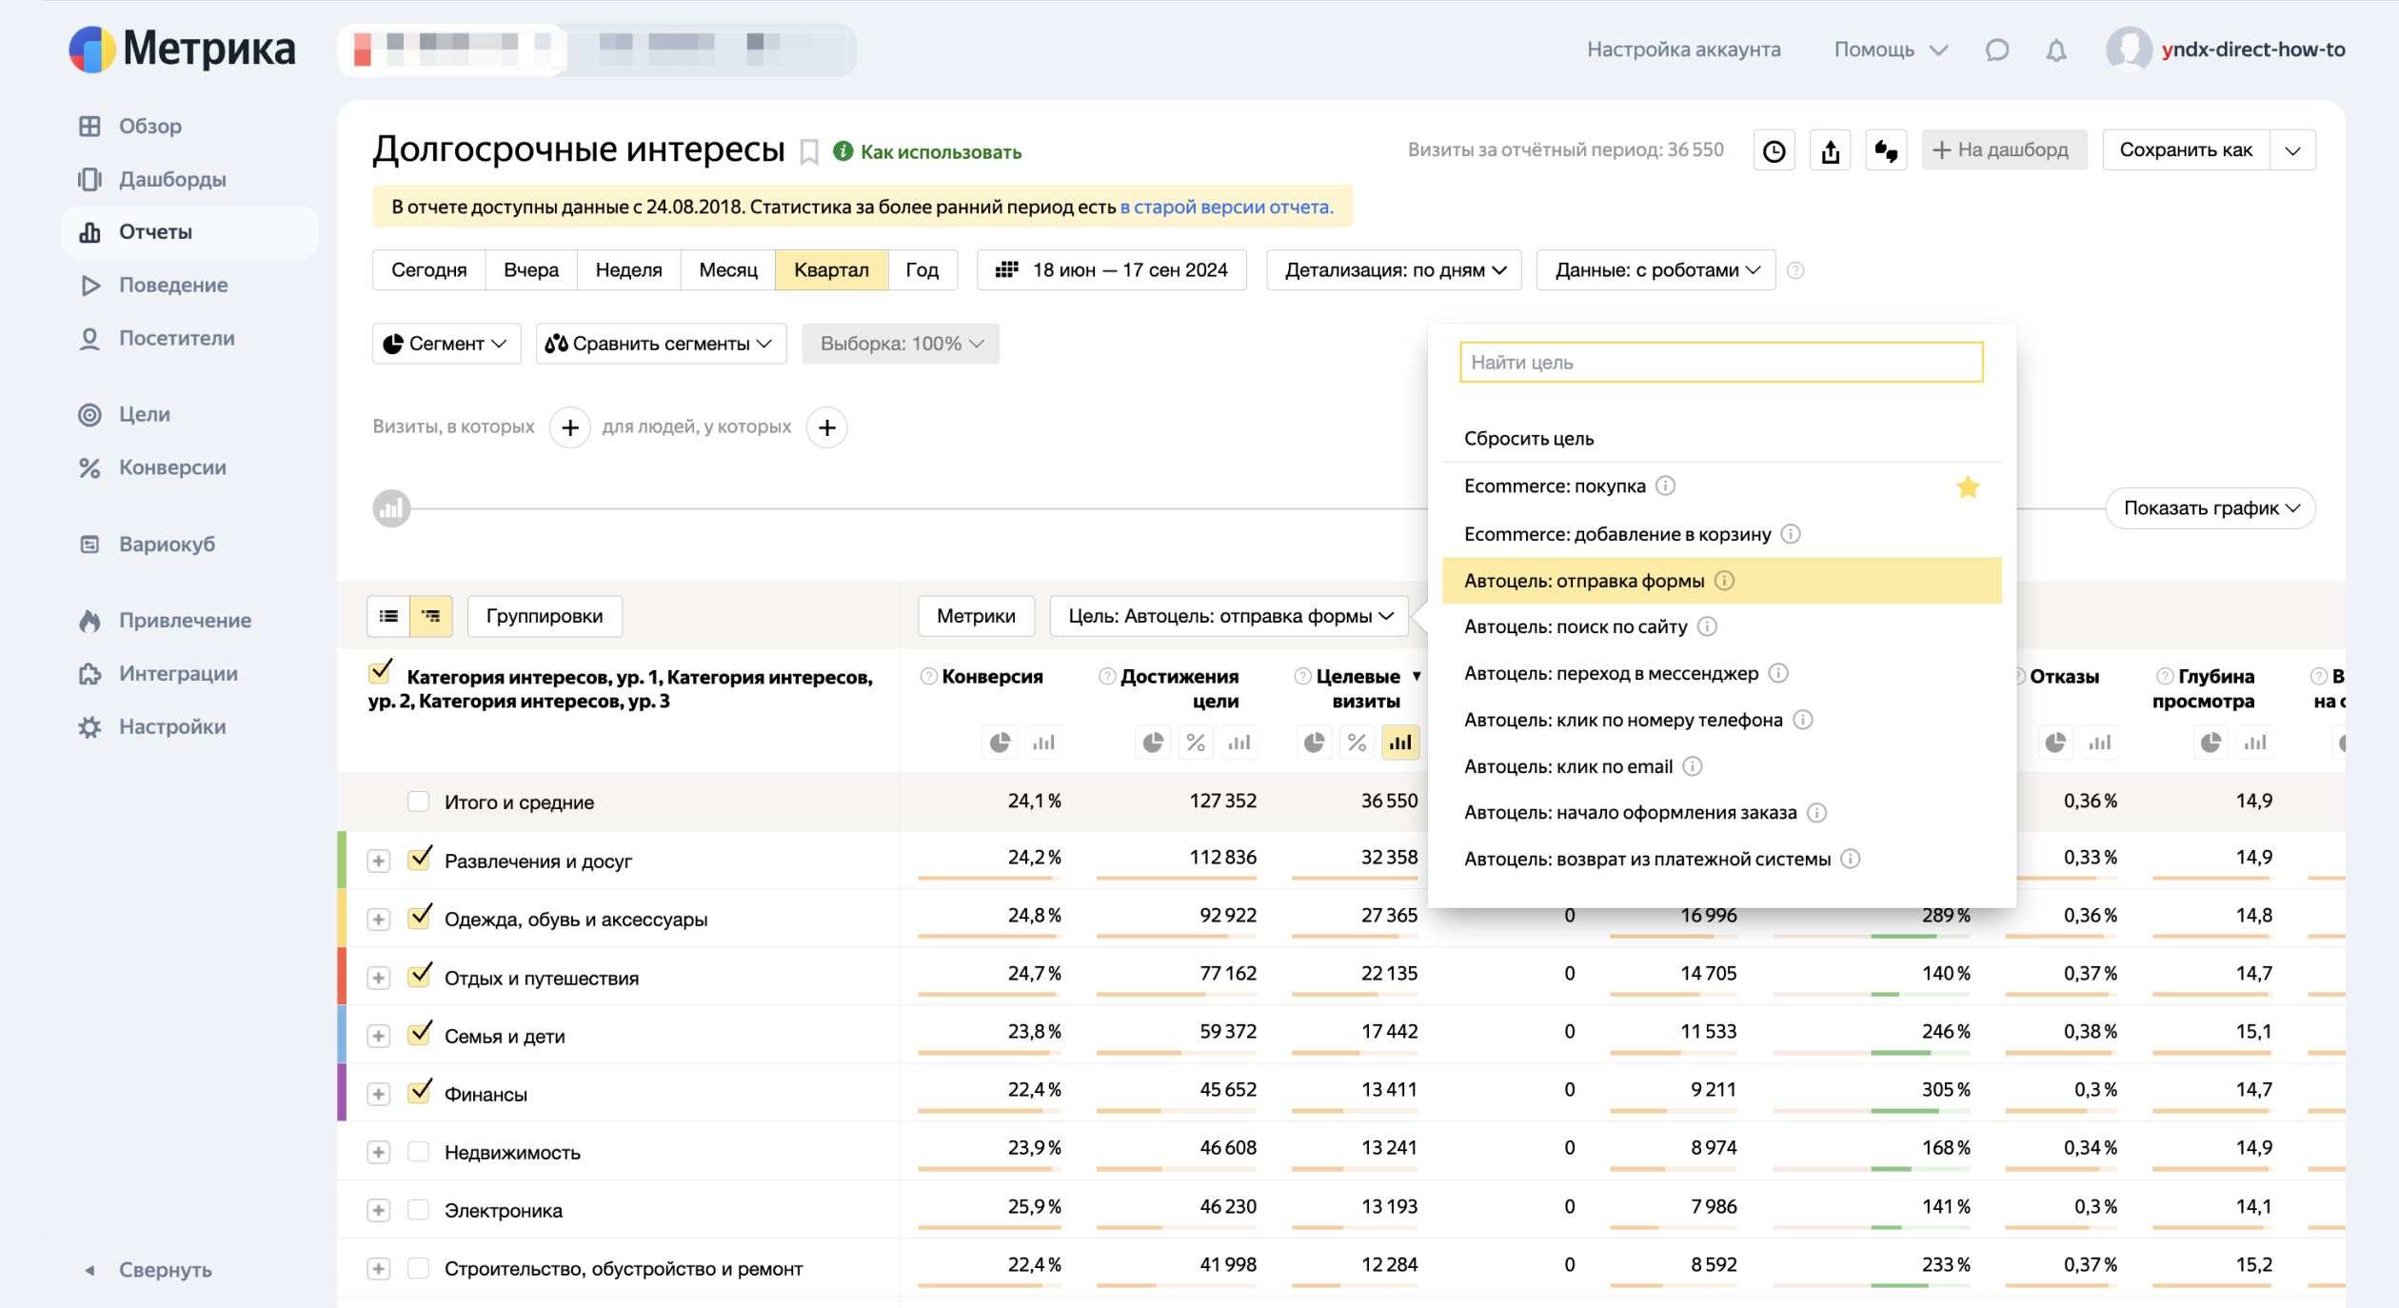Open Цели section in sidebar

coord(125,414)
